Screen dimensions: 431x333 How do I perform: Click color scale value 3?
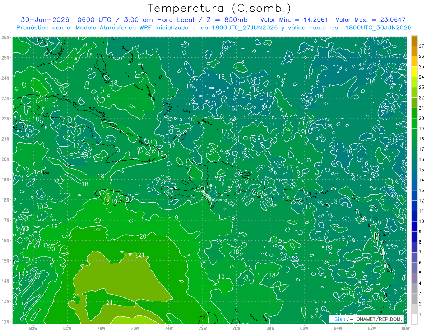pyautogui.click(x=421, y=293)
